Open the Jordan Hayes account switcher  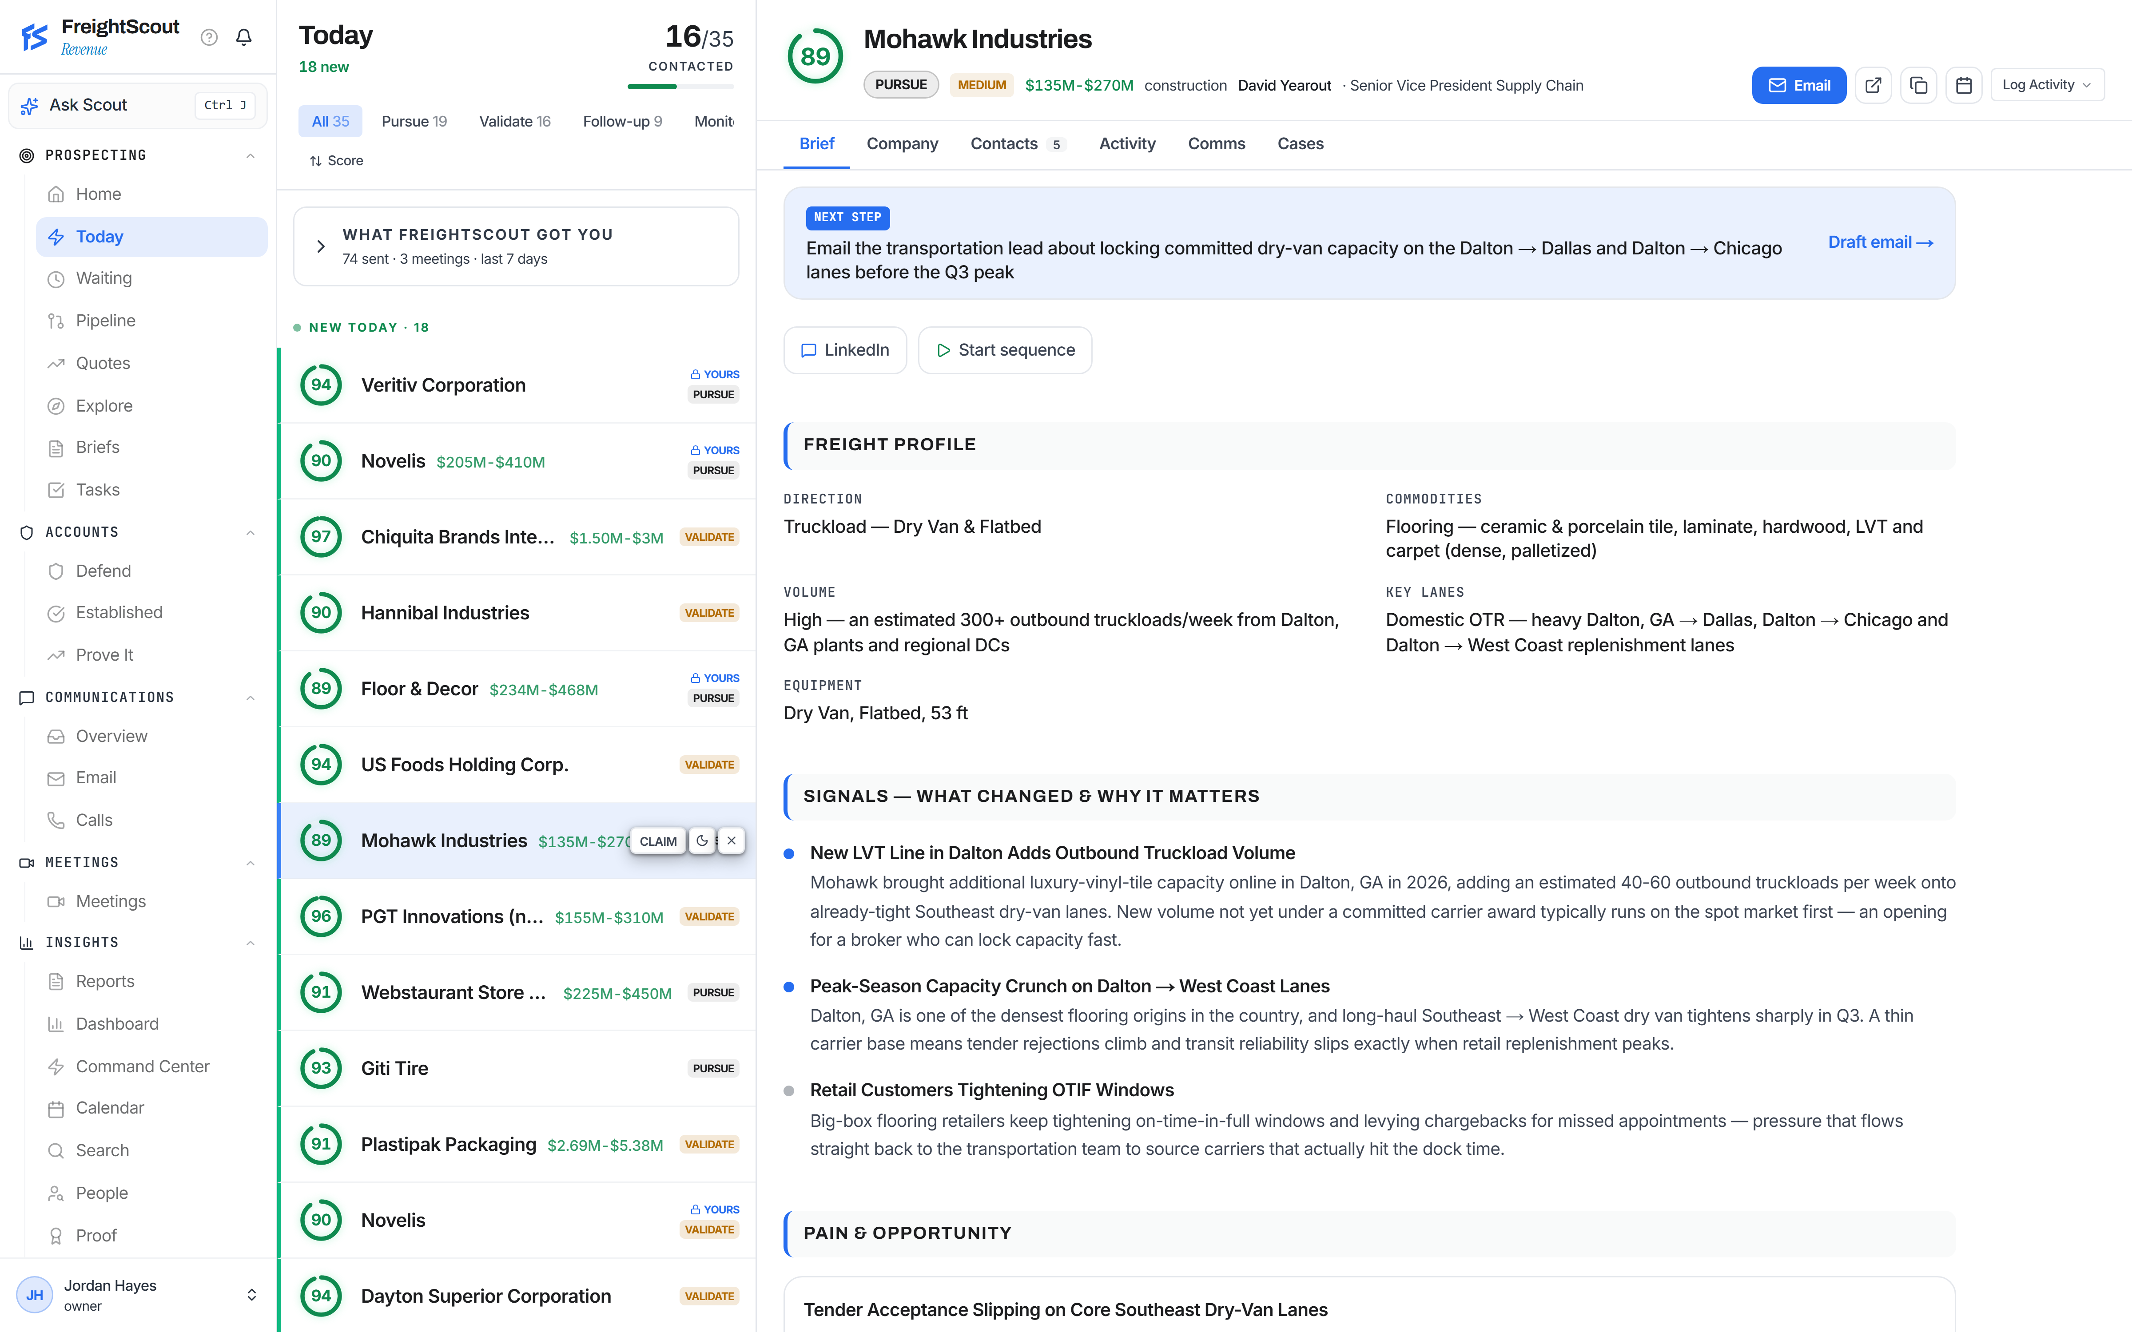click(138, 1295)
